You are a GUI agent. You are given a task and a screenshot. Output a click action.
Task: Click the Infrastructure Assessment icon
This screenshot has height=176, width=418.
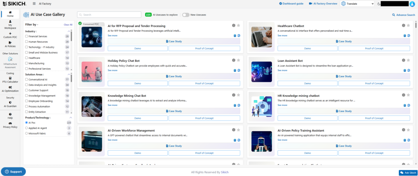(x=10, y=60)
